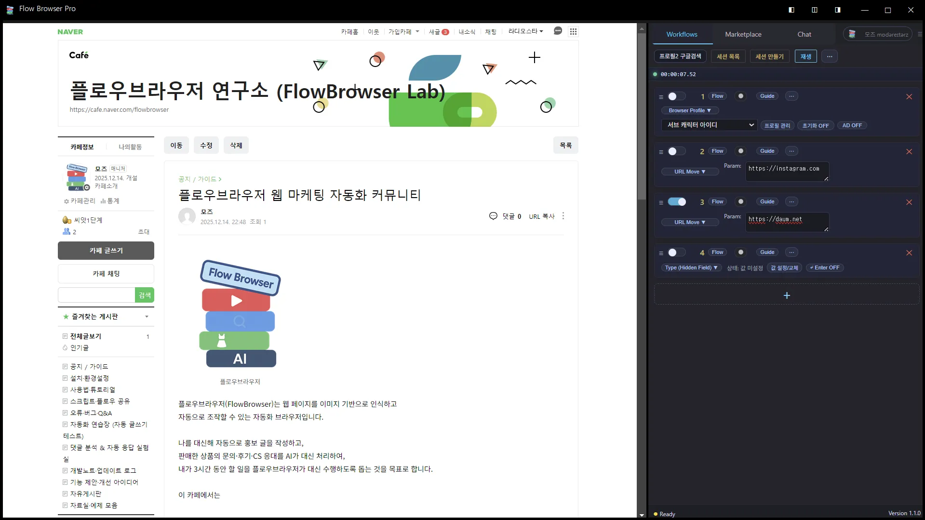Open the 서브 캐릭터 아이디 selection dropdown
The image size is (925, 520).
709,125
